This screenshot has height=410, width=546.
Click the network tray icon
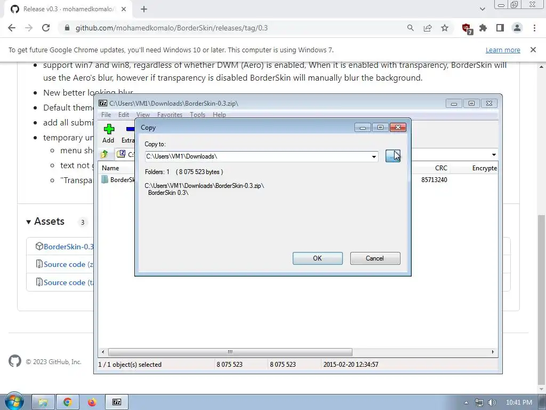(479, 403)
